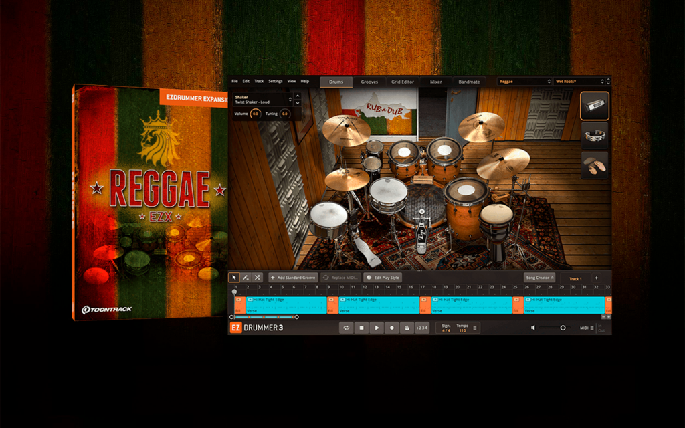
Task: Open the Reggae library dropdown
Action: click(x=524, y=81)
